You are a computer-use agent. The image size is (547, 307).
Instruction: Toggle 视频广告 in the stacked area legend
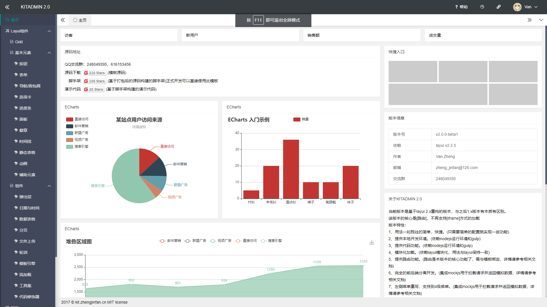coord(220,241)
